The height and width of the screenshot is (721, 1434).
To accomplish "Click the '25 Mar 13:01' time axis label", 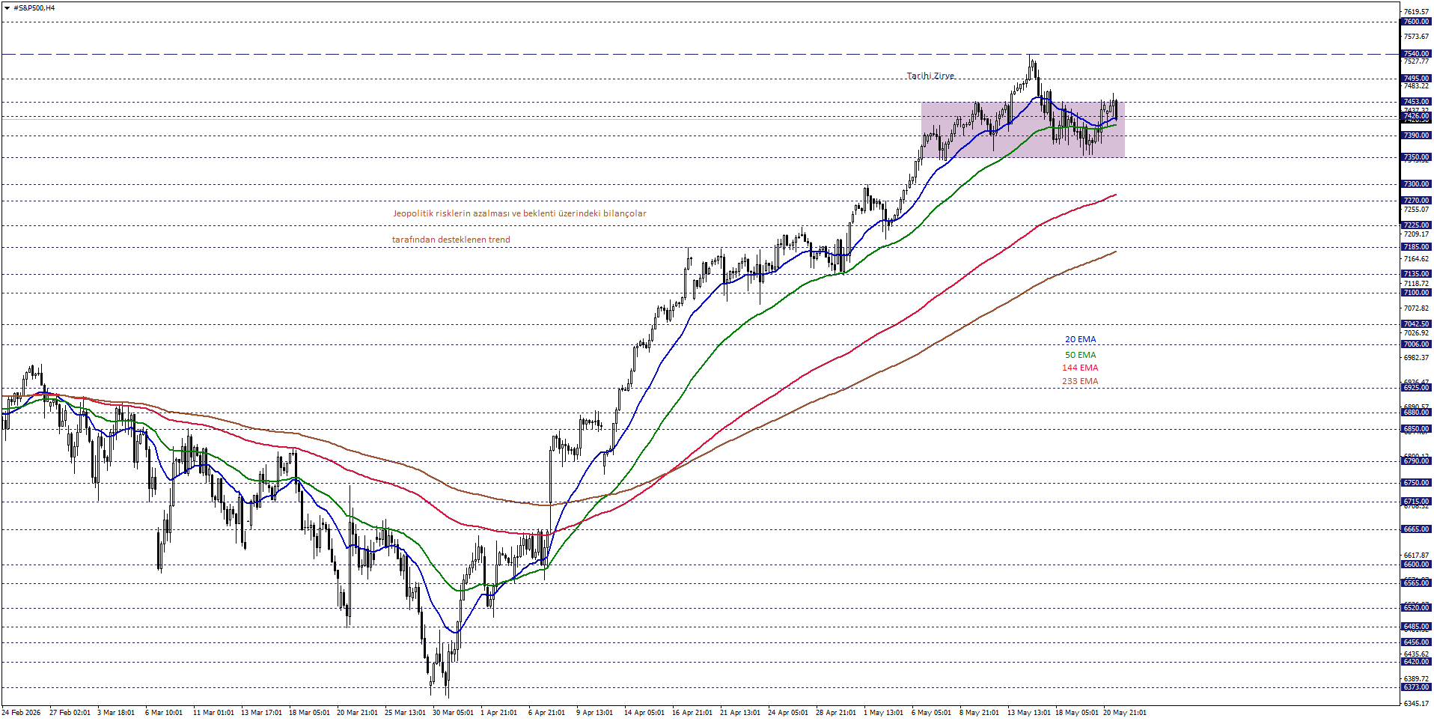I will click(405, 713).
